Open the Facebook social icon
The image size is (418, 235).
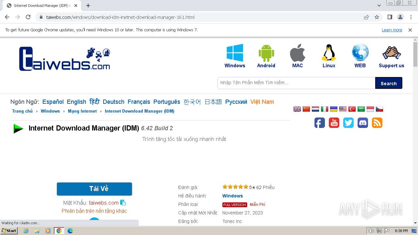[320, 123]
